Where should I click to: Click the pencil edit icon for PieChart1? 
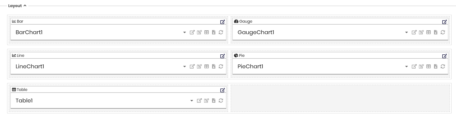[421, 66]
